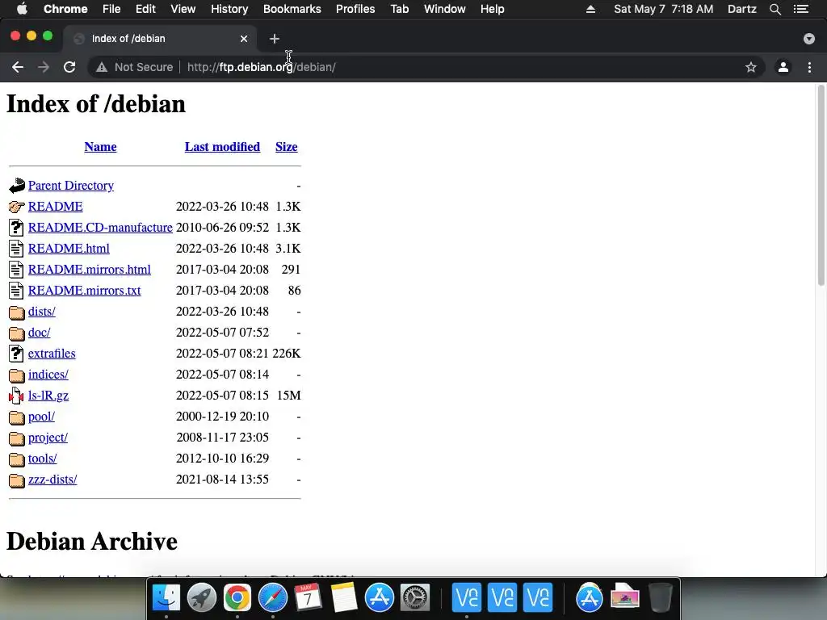
Task: Open the Help menu
Action: click(x=492, y=9)
